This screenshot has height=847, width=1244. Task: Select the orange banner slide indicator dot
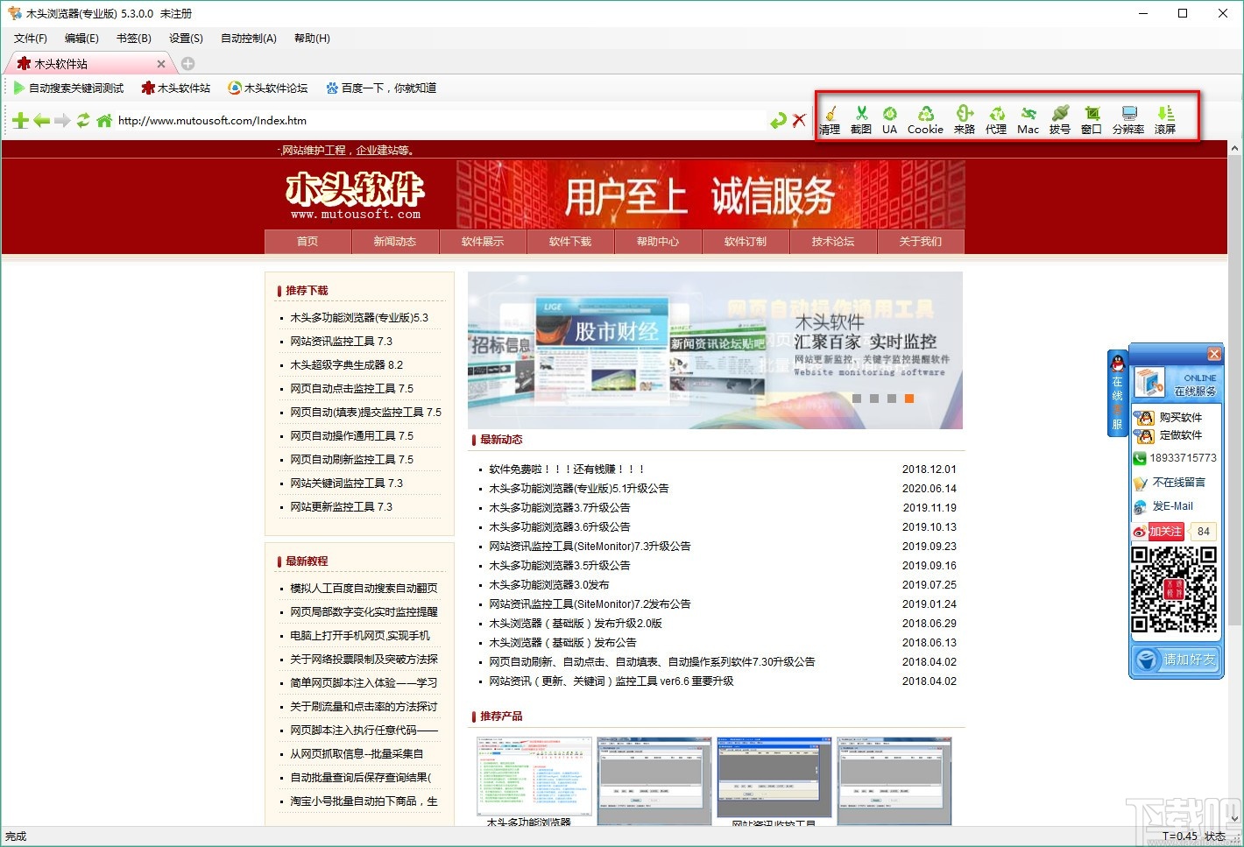(x=909, y=399)
